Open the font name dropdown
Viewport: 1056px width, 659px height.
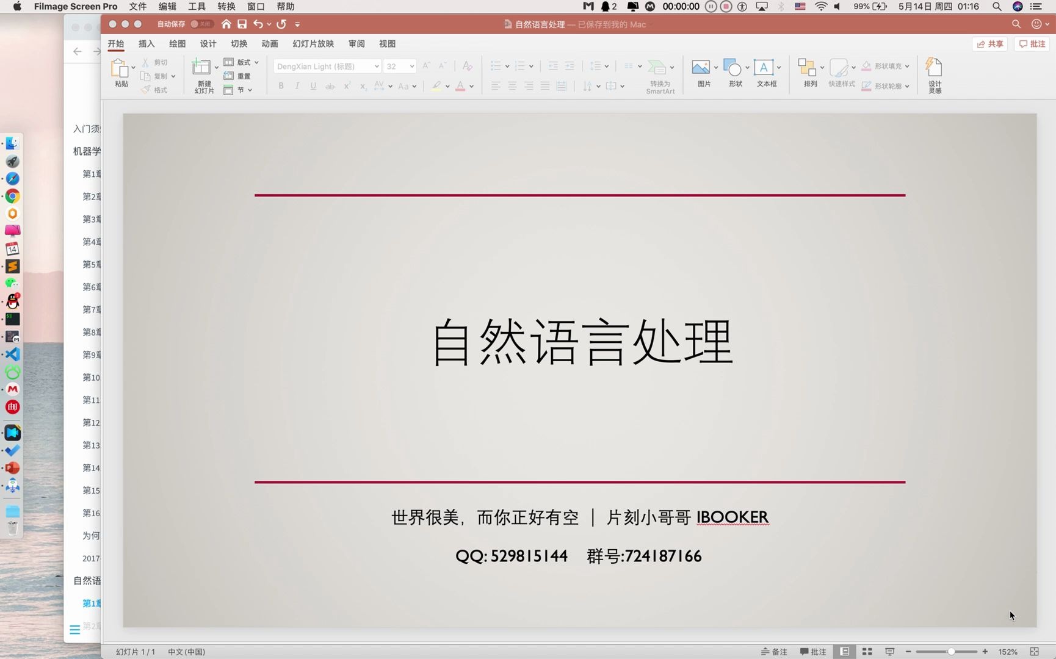click(377, 67)
